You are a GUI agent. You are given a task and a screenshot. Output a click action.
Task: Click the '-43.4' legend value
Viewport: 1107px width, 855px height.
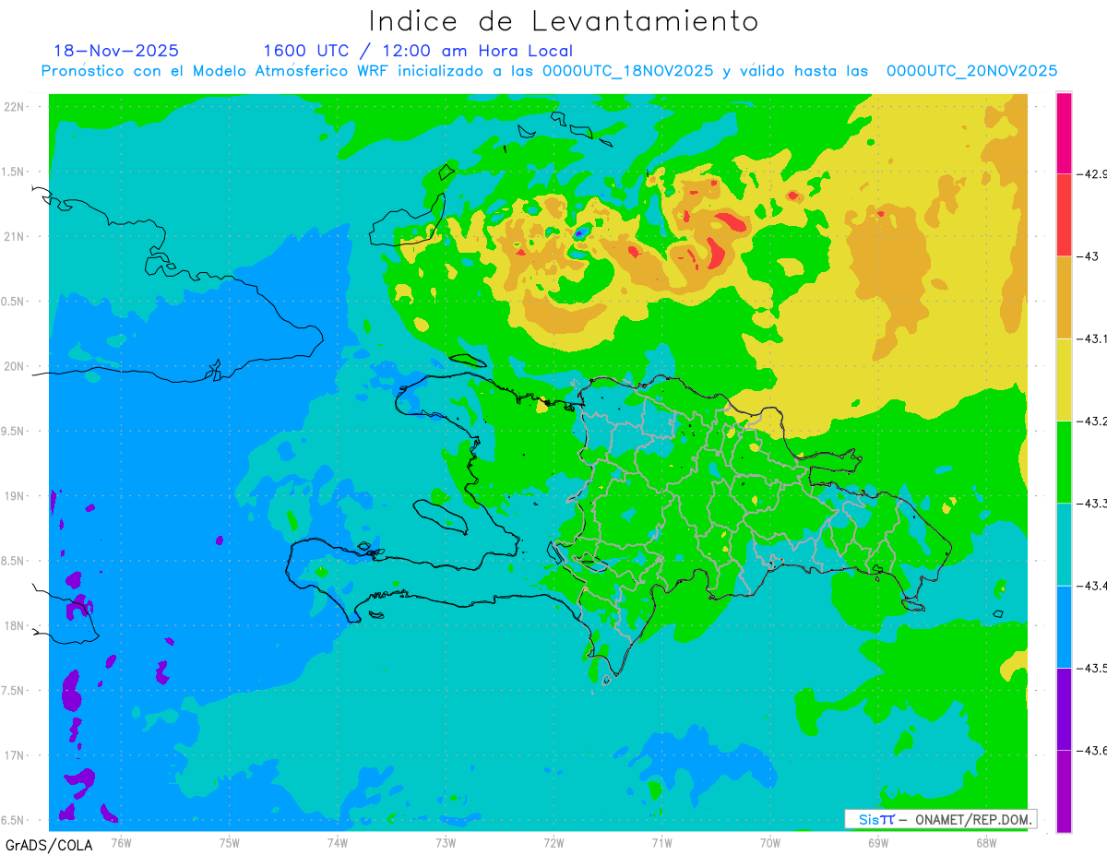pos(1093,586)
